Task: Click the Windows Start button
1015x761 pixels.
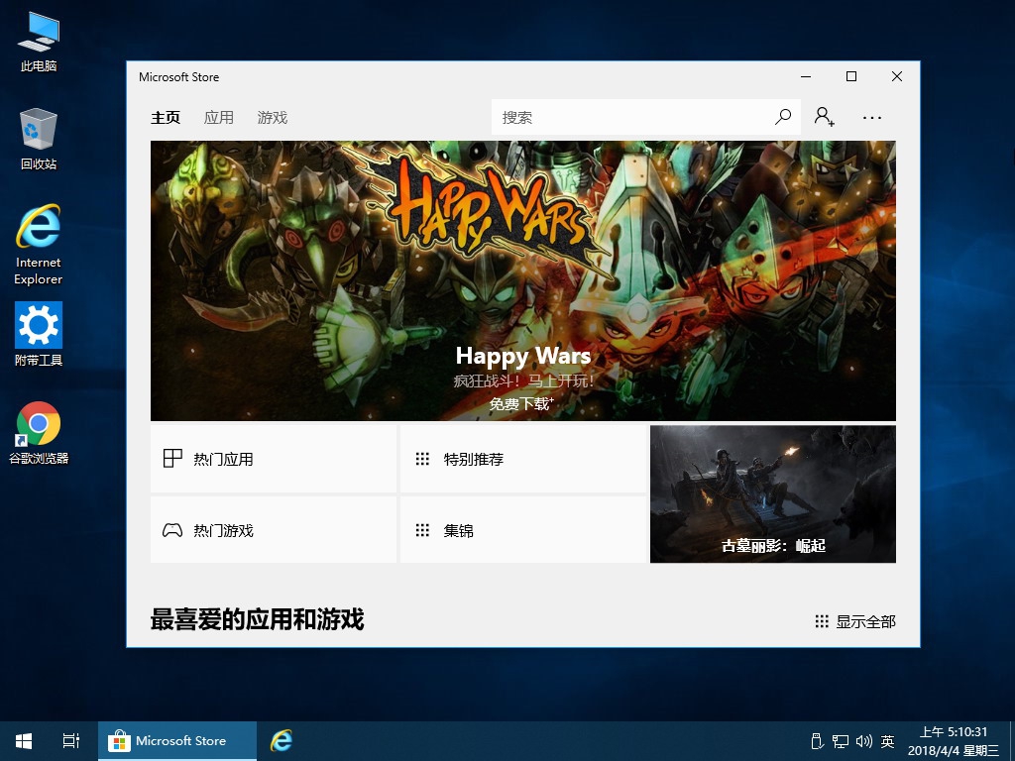Action: 24,741
